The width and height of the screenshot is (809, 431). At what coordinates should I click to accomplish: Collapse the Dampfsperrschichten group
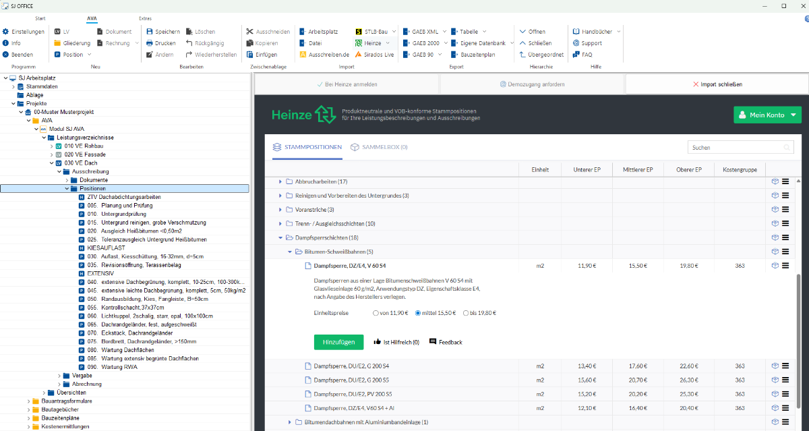click(x=280, y=237)
